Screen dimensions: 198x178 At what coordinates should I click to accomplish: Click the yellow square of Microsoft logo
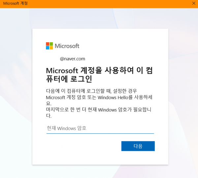pos(51,48)
